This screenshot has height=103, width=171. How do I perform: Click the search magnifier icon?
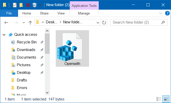coord(163,22)
